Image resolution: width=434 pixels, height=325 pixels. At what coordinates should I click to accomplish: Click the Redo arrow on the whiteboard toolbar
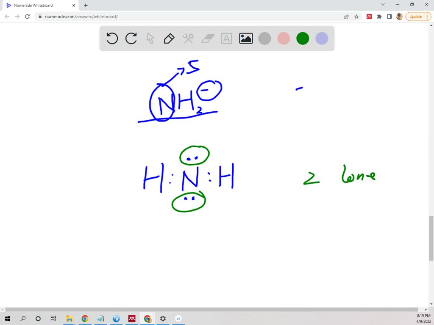[131, 39]
